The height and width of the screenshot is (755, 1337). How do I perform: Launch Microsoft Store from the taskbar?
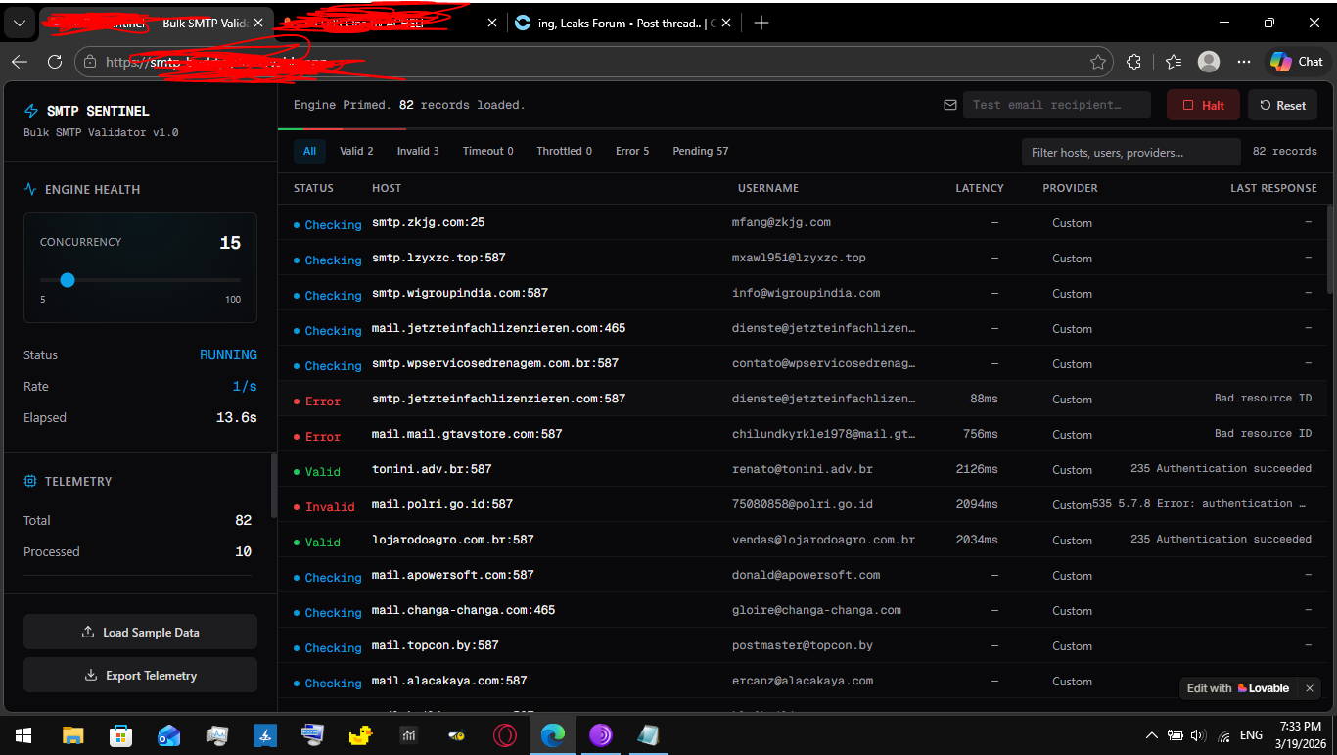(120, 735)
